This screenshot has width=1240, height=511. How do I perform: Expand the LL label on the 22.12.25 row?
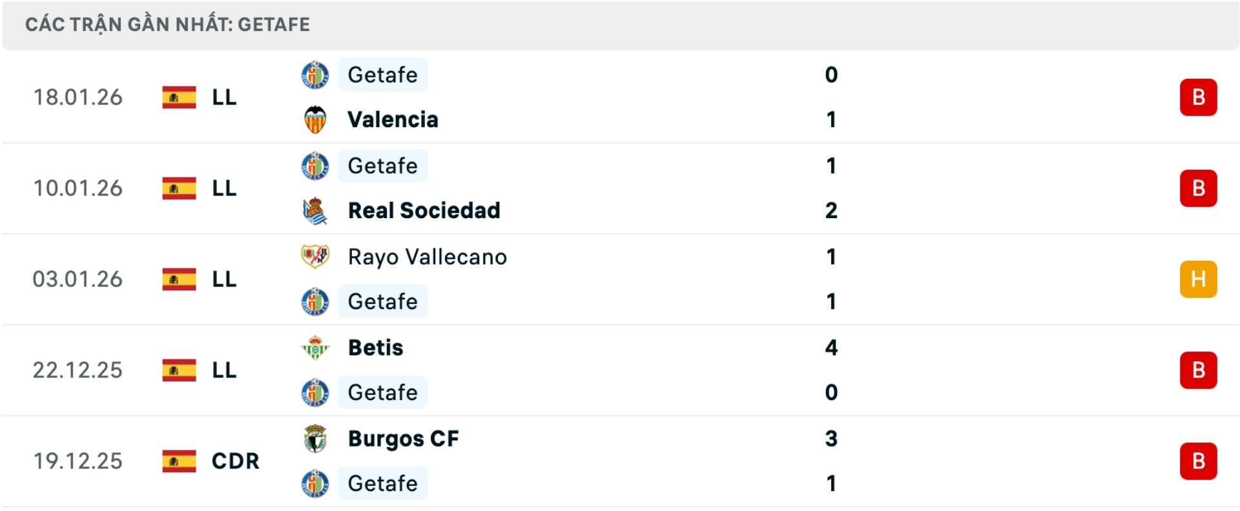223,370
